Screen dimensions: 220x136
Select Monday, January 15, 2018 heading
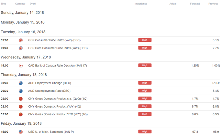coord(23,22)
